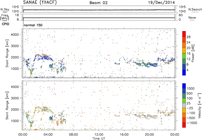Click the red top segment of Power colorbar

point(184,34)
